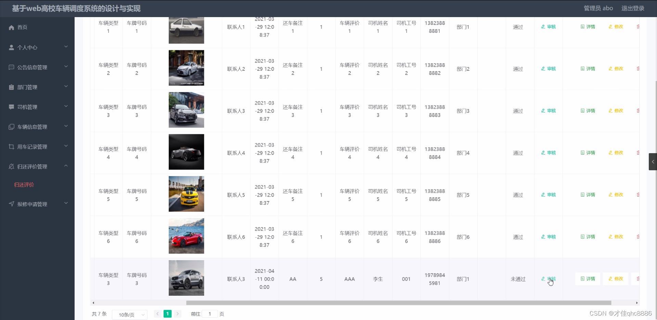This screenshot has height=320, width=657.
Task: Click the horizontal scrollbar left arrow
Action: [x=93, y=303]
